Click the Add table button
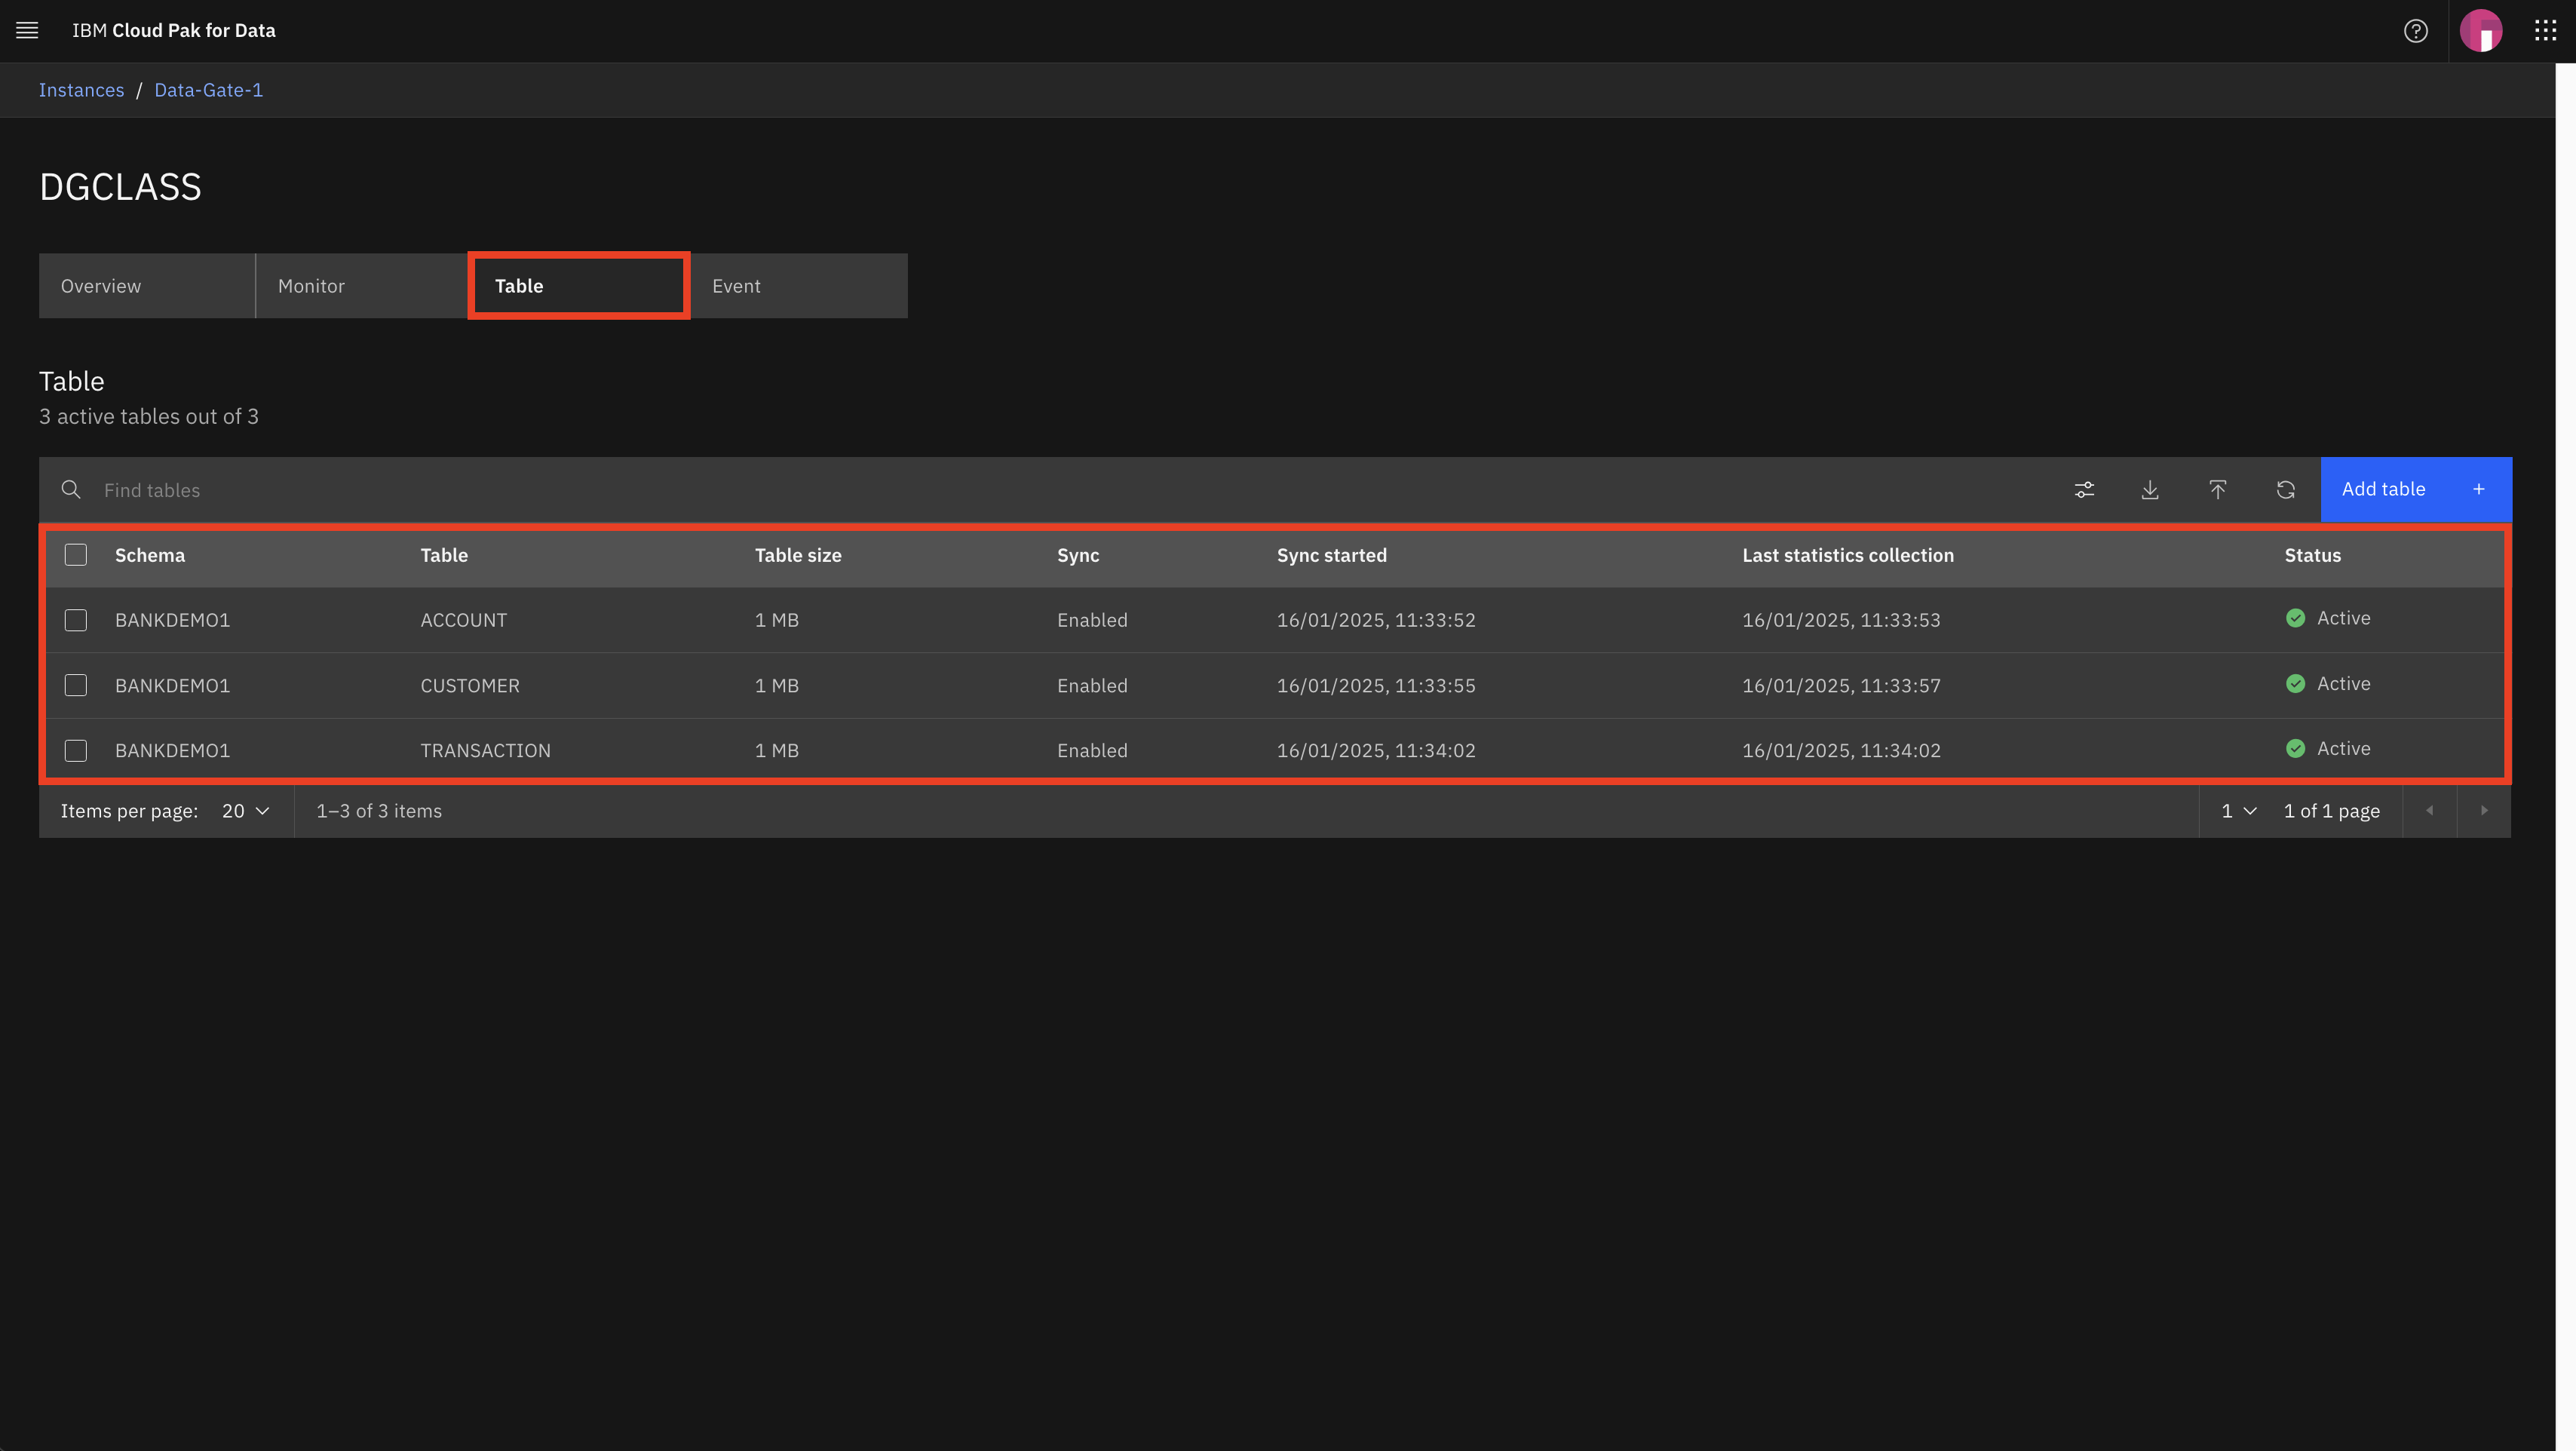Viewport: 2576px width, 1451px height. click(2383, 489)
